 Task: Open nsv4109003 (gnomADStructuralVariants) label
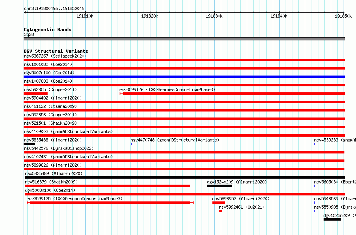[x=68, y=131]
